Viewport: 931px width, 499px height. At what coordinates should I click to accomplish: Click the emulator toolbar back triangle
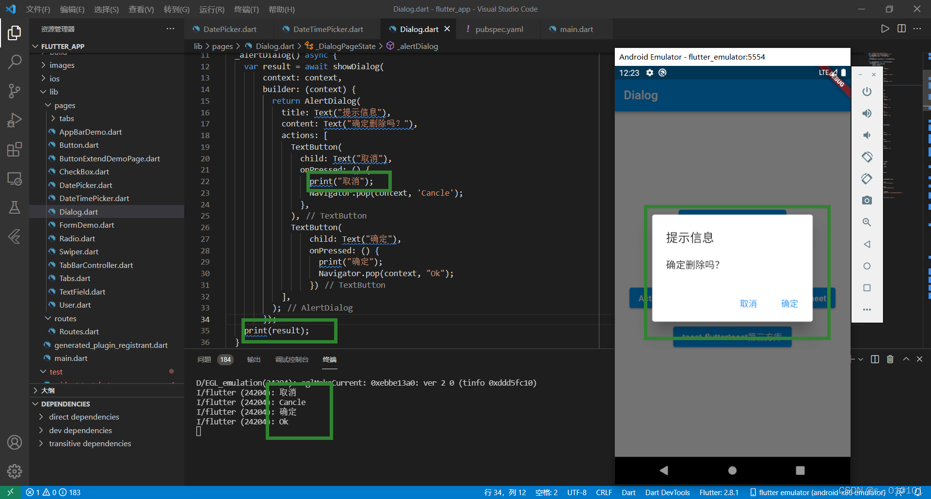click(x=867, y=244)
